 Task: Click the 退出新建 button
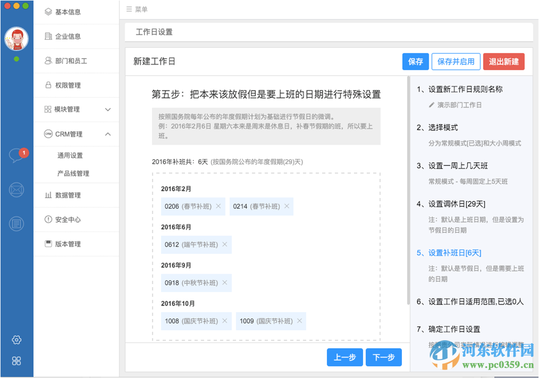[x=504, y=61]
